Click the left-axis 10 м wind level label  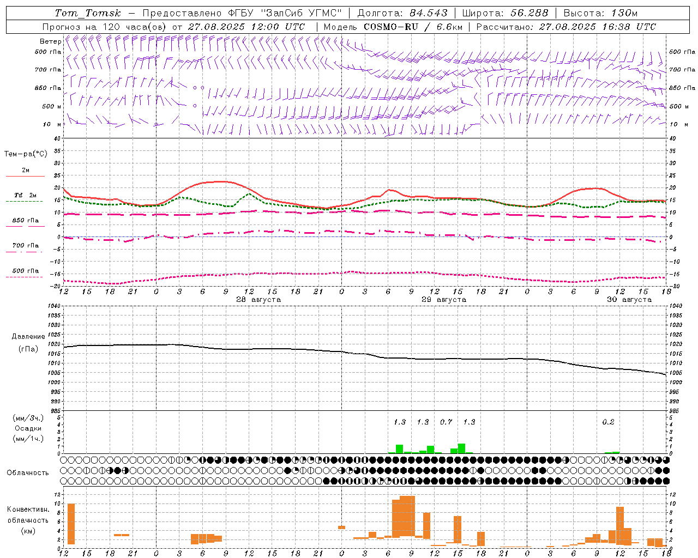click(52, 125)
